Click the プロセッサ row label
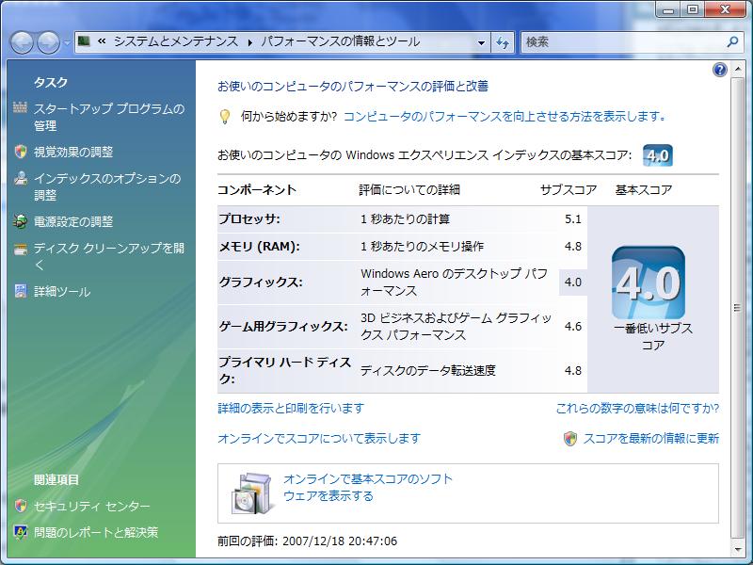 click(x=249, y=219)
